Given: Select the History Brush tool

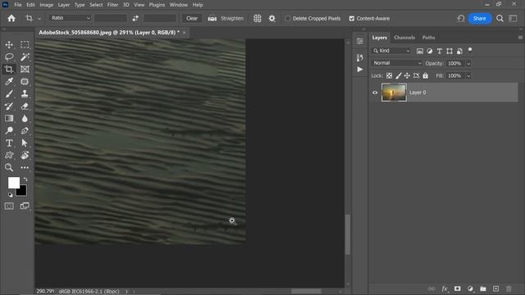Looking at the screenshot, I should click(x=9, y=107).
